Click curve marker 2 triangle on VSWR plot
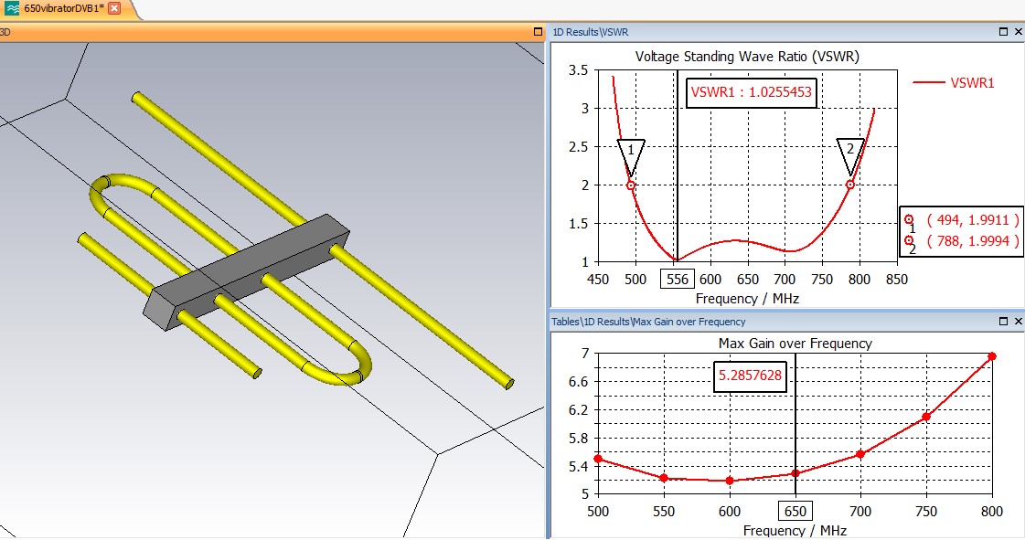This screenshot has height=540, width=1025. 850,157
